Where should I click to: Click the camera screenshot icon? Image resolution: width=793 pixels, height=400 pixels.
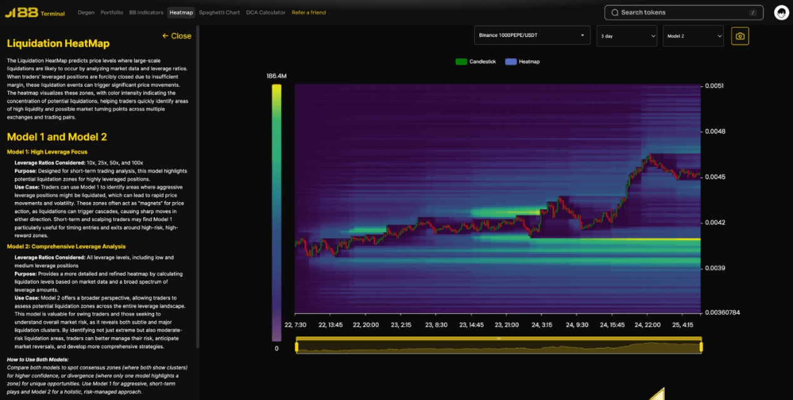pyautogui.click(x=740, y=36)
